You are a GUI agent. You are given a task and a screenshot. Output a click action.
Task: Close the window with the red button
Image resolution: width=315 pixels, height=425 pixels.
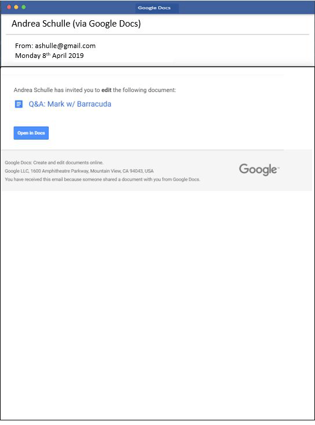(x=9, y=7)
